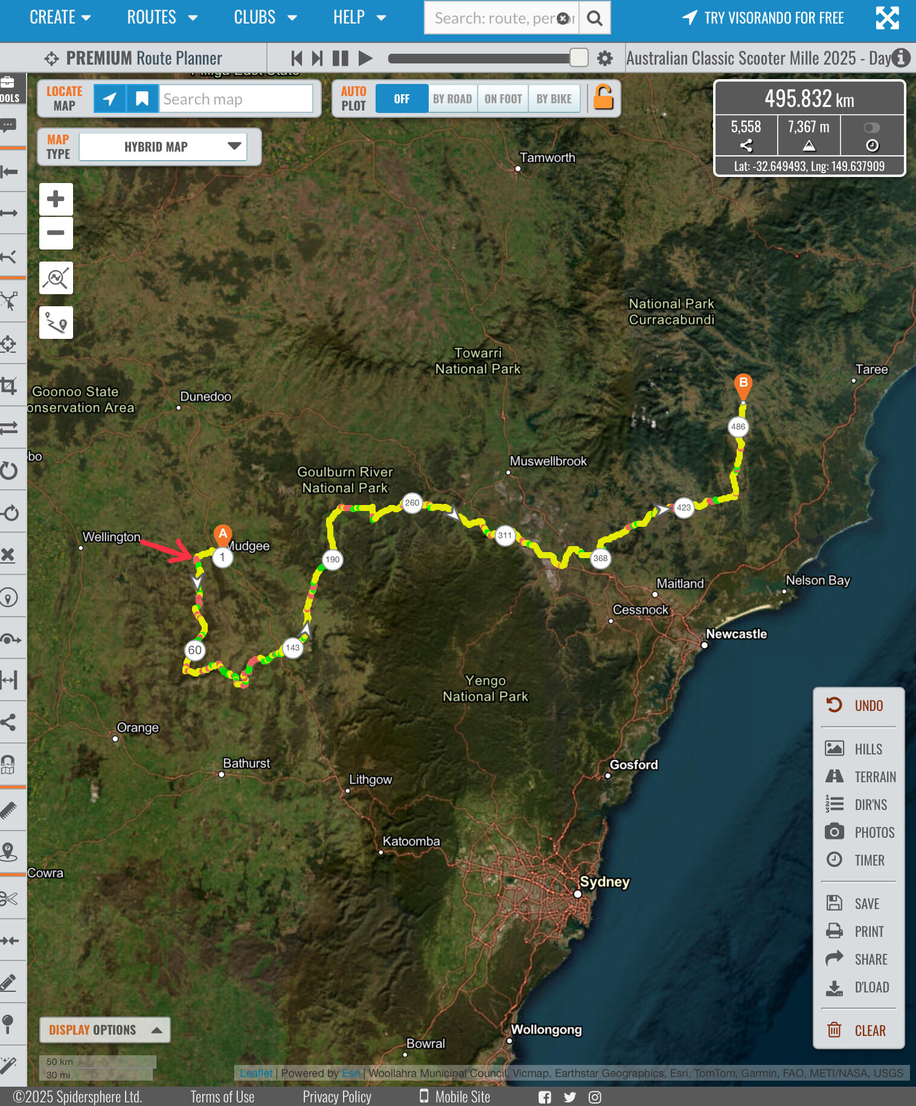Screen dimensions: 916x1106
Task: Open the Routes menu
Action: coord(162,18)
